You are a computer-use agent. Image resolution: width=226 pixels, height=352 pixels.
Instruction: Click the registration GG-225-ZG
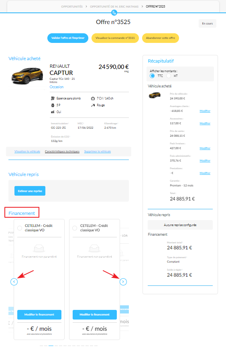tap(58, 128)
